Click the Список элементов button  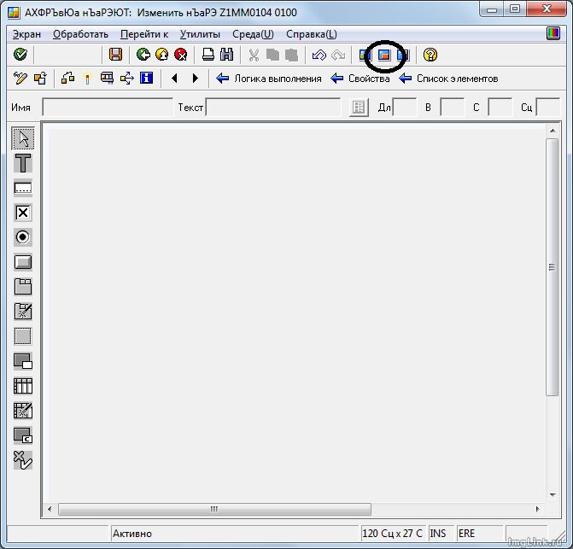448,79
